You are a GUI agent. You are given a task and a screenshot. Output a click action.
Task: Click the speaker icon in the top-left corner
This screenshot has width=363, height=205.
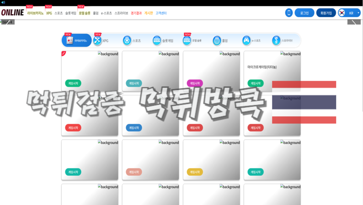(3, 2)
